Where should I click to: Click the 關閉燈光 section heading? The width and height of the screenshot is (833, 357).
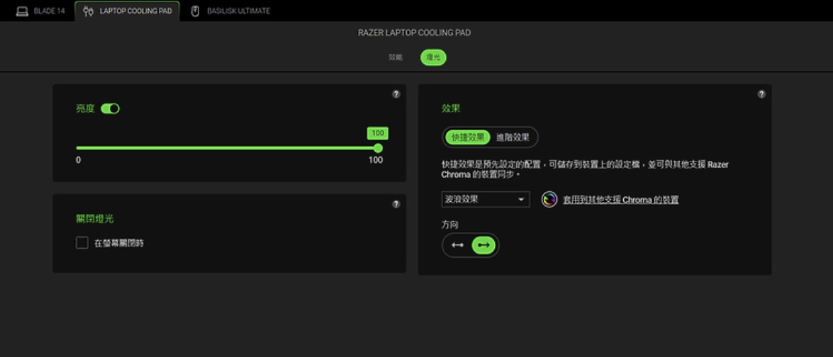click(94, 219)
